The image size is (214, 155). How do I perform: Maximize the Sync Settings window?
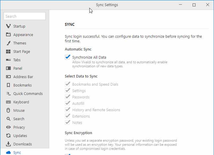(194, 5)
